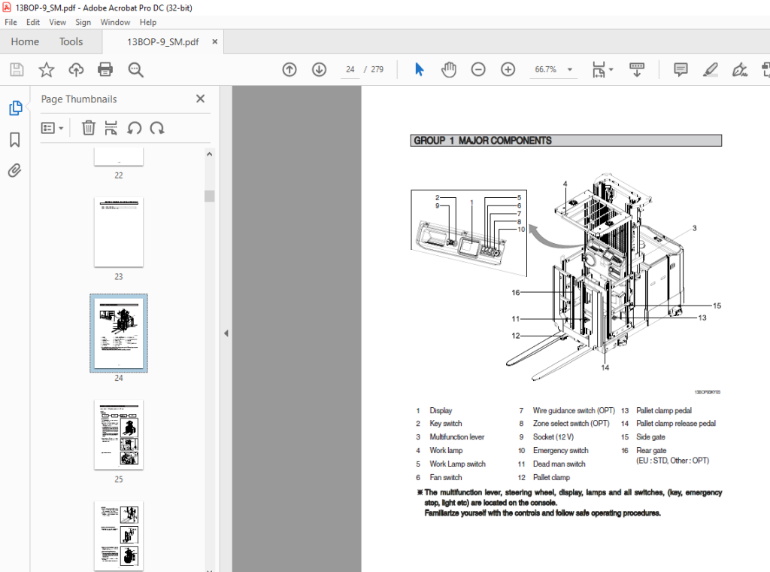Open the fit page options icon
The image size is (770, 572).
pyautogui.click(x=599, y=70)
